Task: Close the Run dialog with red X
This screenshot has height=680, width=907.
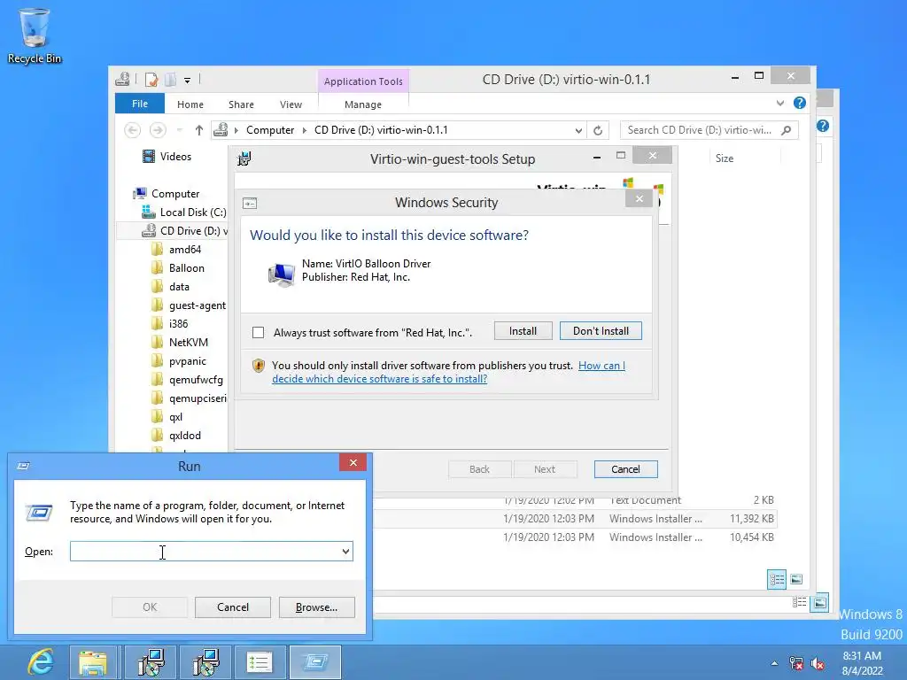Action: (353, 462)
